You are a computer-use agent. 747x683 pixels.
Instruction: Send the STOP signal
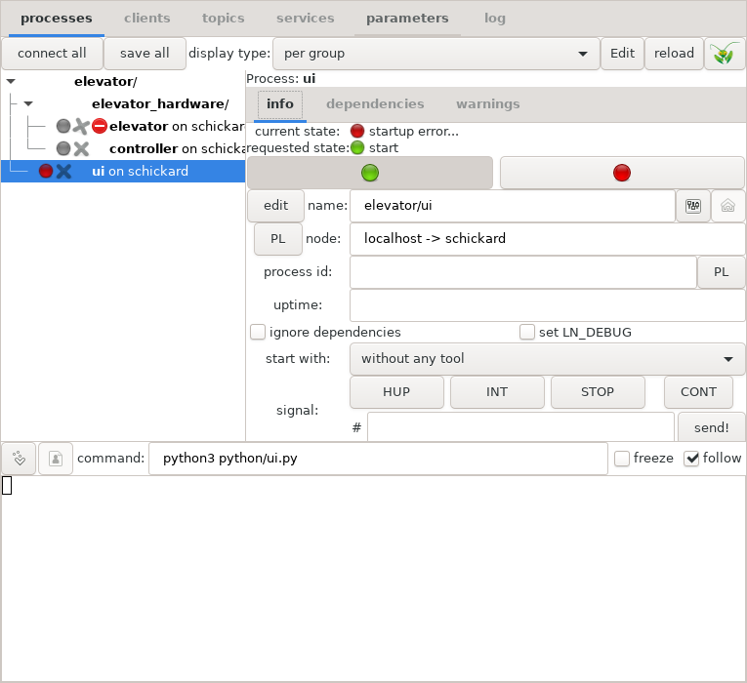[598, 392]
